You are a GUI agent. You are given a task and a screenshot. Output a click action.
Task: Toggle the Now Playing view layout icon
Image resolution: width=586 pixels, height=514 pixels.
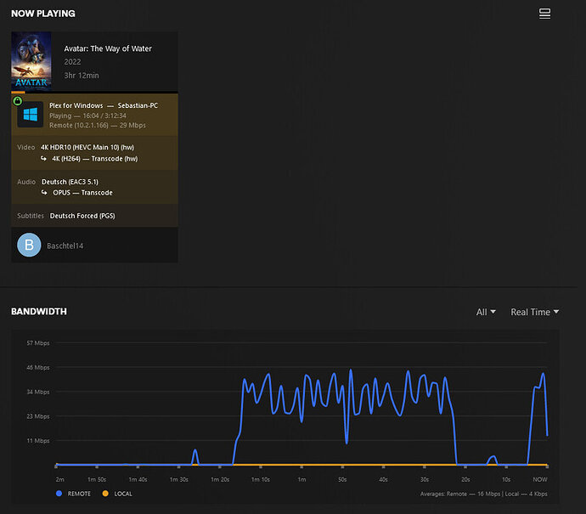[544, 14]
